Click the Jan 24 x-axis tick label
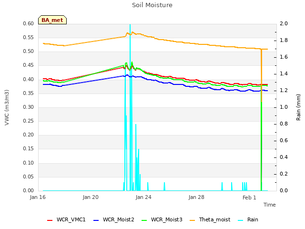305x229 pixels. 143,197
